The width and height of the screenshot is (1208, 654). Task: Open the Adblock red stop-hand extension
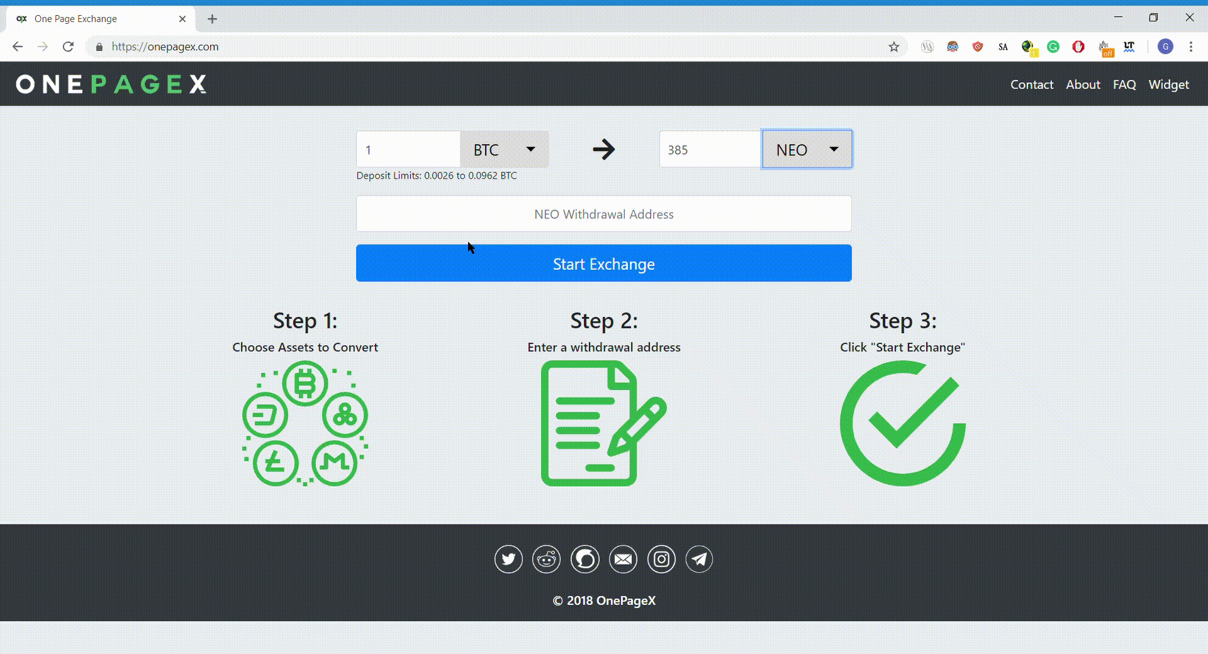pyautogui.click(x=1078, y=47)
